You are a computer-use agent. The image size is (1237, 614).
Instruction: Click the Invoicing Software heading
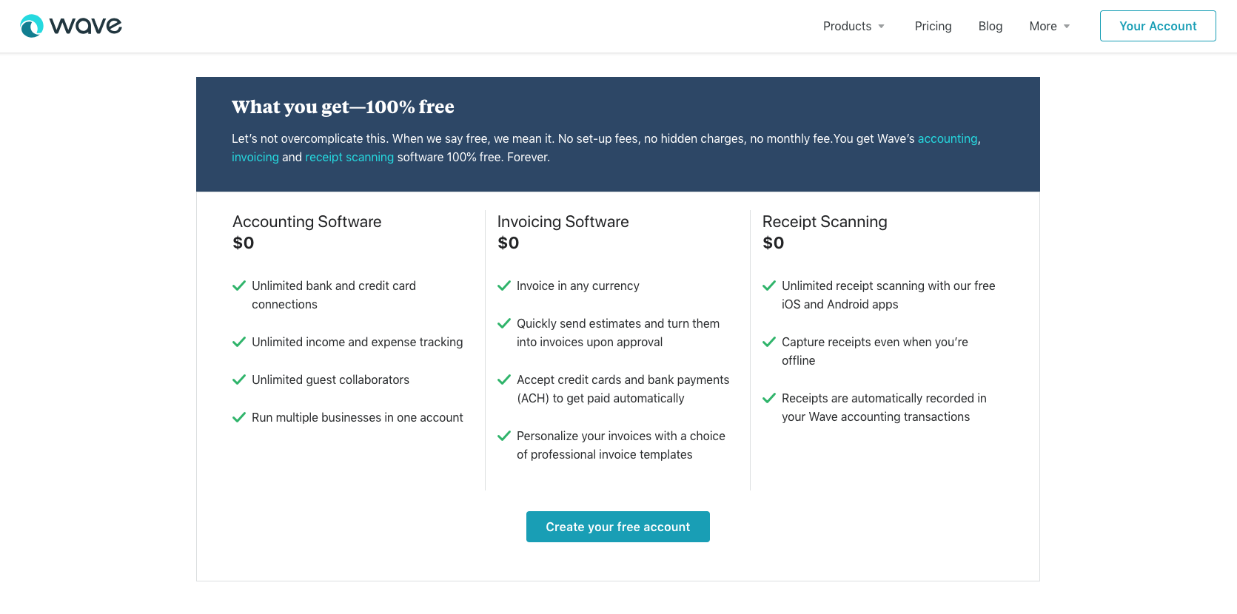pyautogui.click(x=563, y=222)
